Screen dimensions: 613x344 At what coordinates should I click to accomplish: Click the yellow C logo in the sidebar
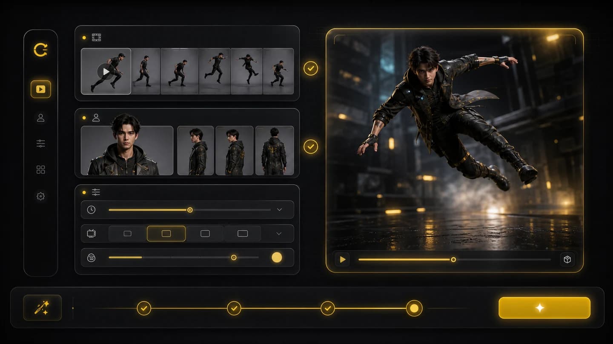tap(40, 50)
